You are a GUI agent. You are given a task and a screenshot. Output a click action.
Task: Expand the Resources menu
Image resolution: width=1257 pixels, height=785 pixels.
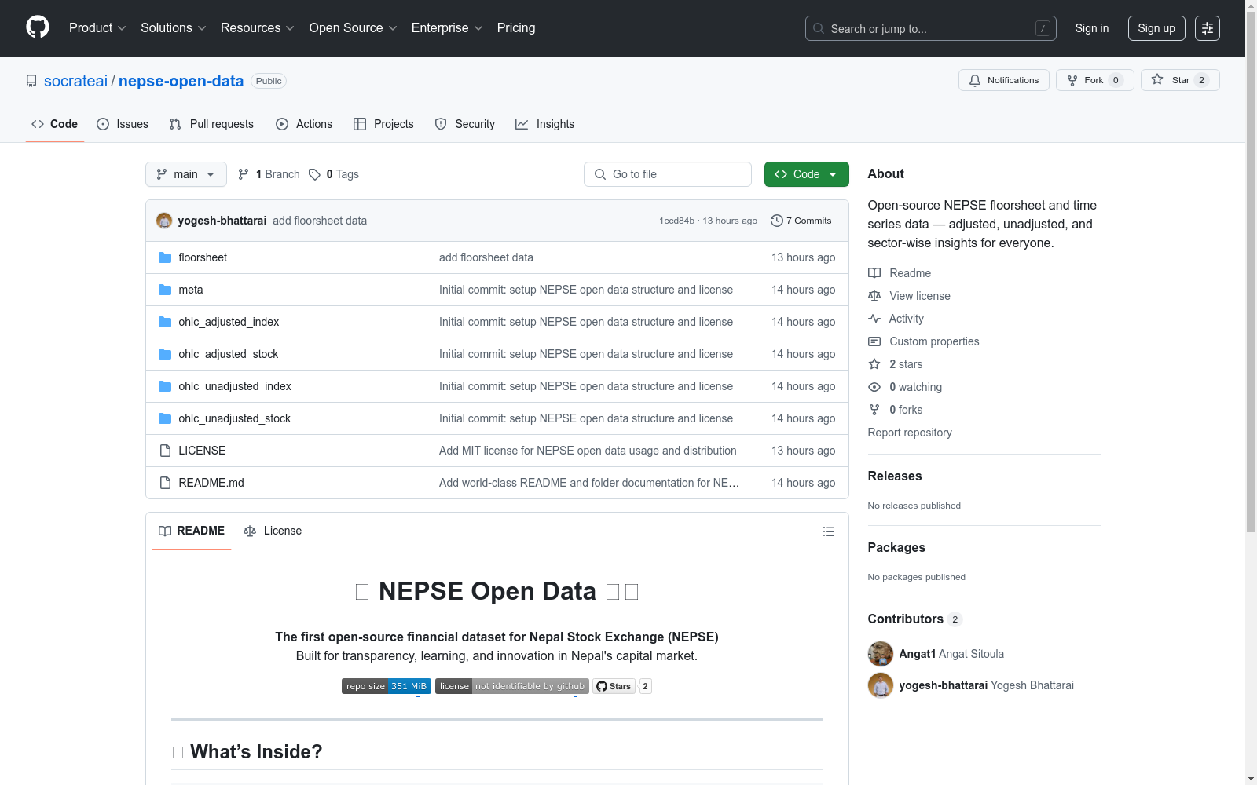click(x=258, y=28)
